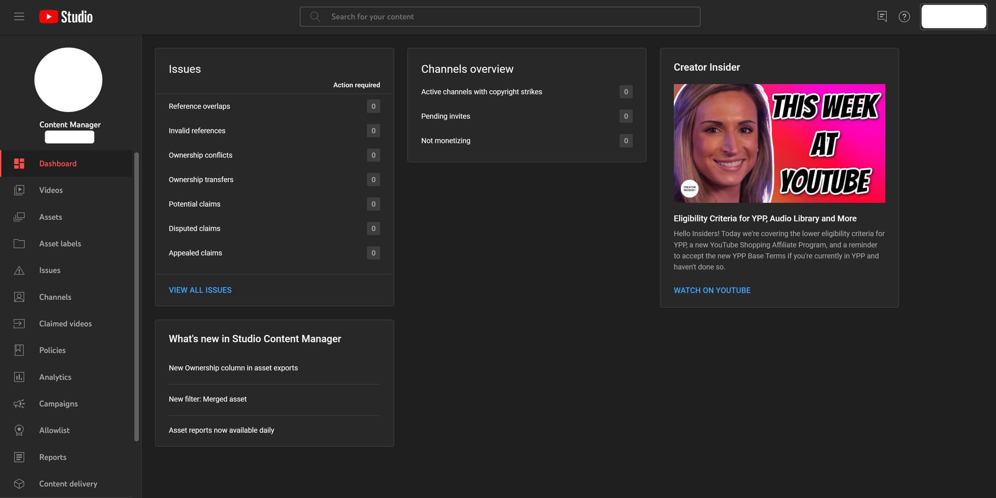Screen dimensions: 996x498
Task: Click the Content Manager profile avatar
Action: (x=68, y=80)
